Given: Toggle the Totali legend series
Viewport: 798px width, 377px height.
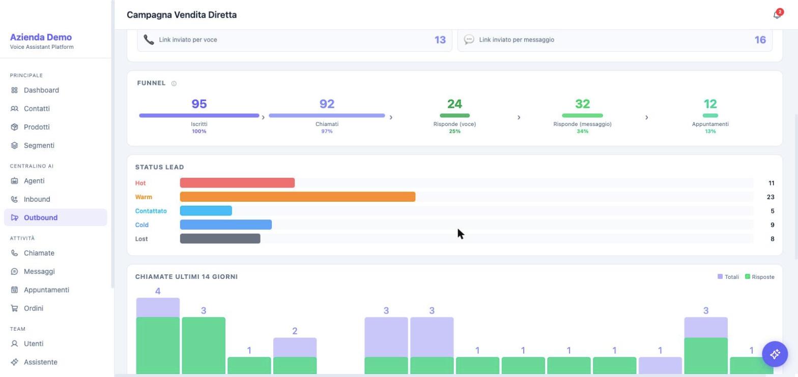Looking at the screenshot, I should tap(728, 277).
